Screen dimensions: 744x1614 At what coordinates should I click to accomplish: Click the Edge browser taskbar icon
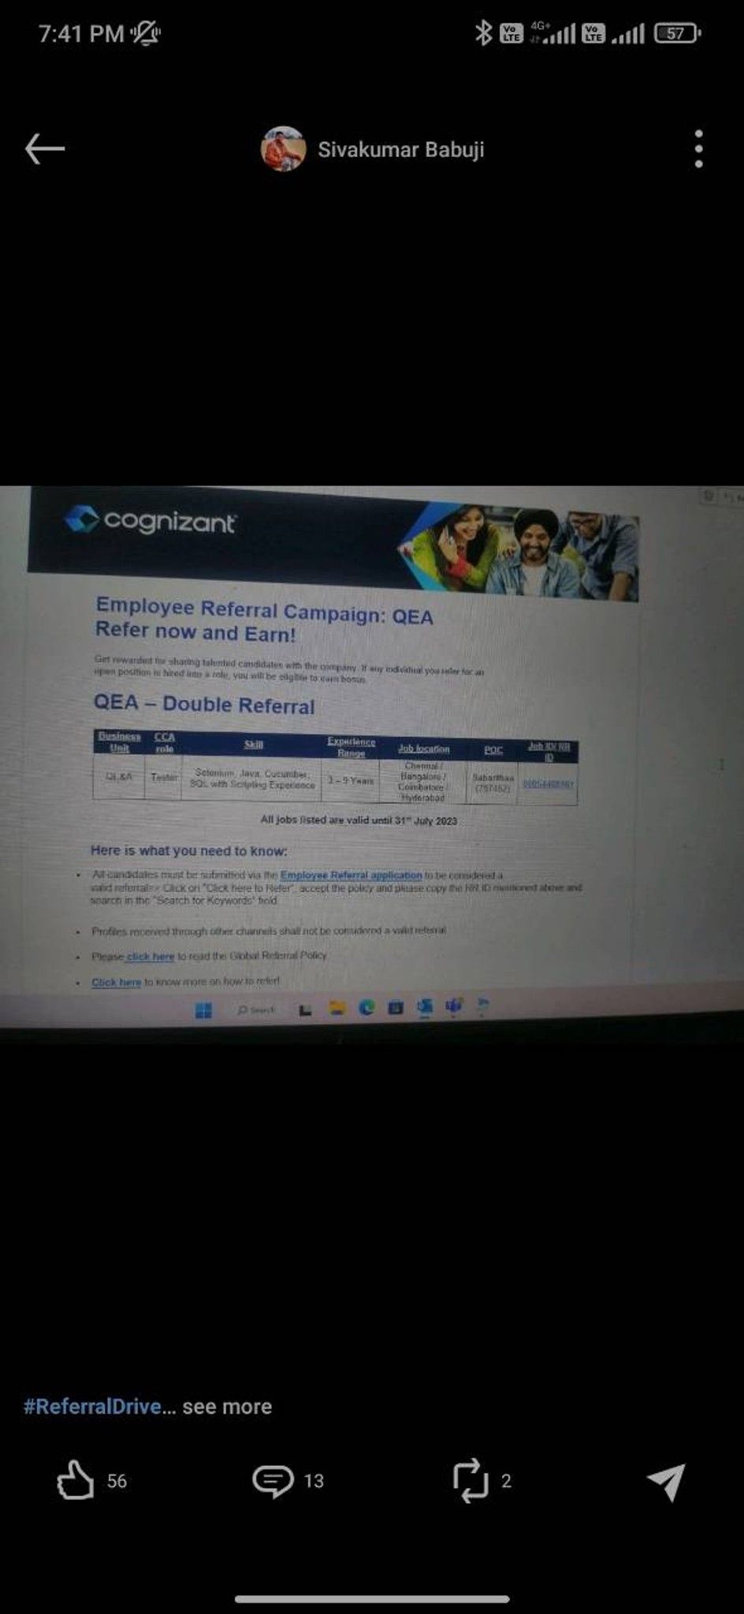coord(366,1007)
